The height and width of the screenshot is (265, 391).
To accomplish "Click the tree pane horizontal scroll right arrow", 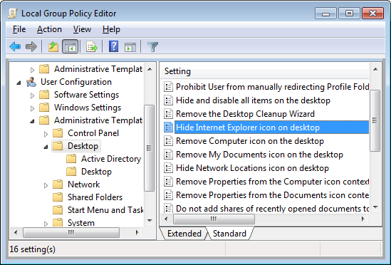I will tap(137, 232).
